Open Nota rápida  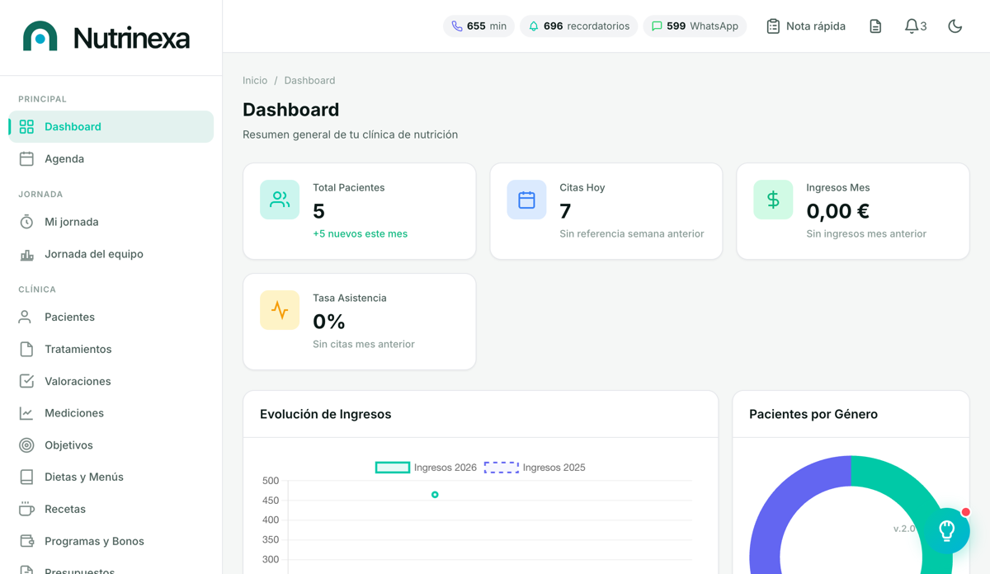(805, 26)
